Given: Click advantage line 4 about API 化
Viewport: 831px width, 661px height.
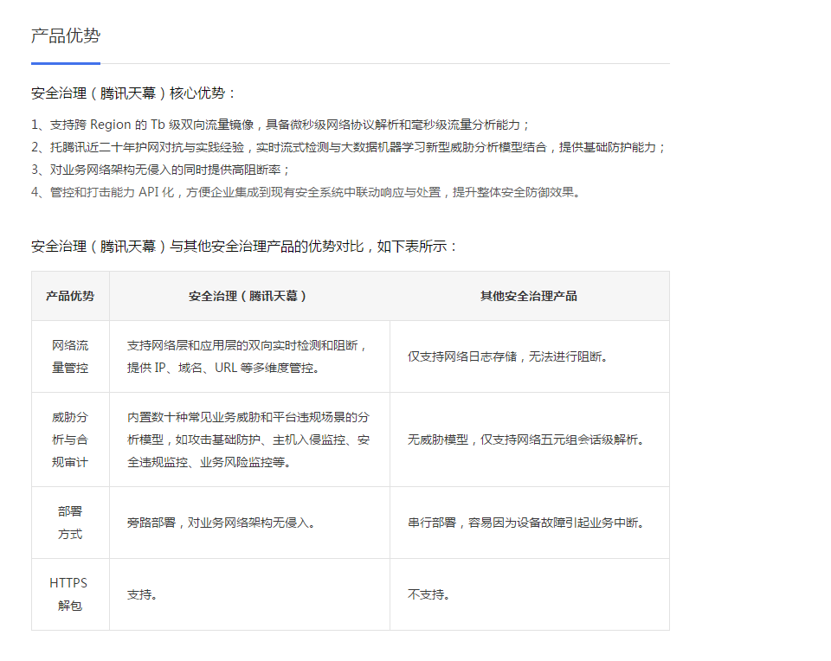Looking at the screenshot, I should 306,192.
